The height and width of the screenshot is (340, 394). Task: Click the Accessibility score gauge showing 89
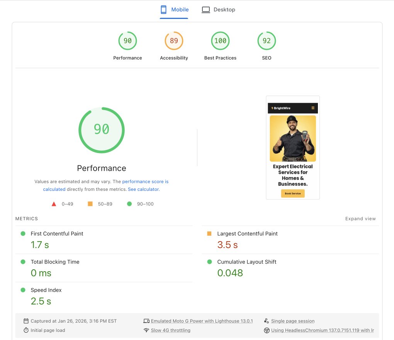point(174,41)
